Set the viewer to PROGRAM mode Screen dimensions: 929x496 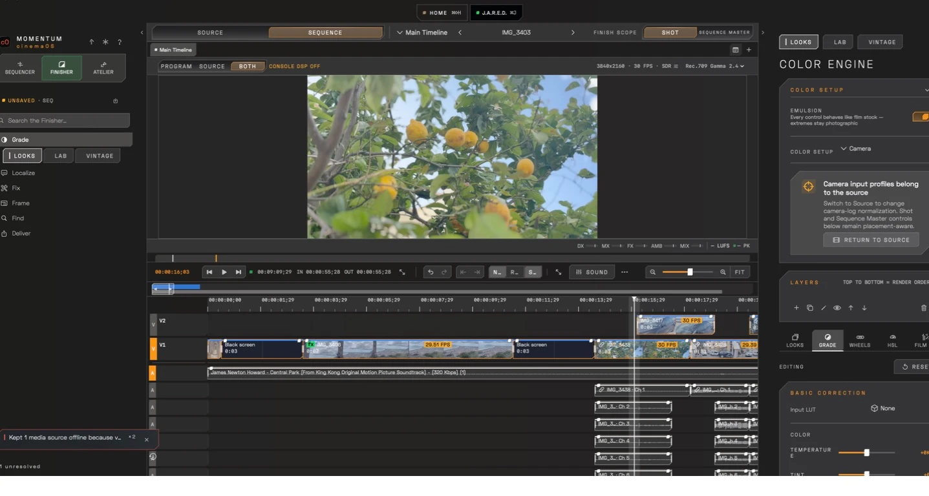(x=176, y=67)
